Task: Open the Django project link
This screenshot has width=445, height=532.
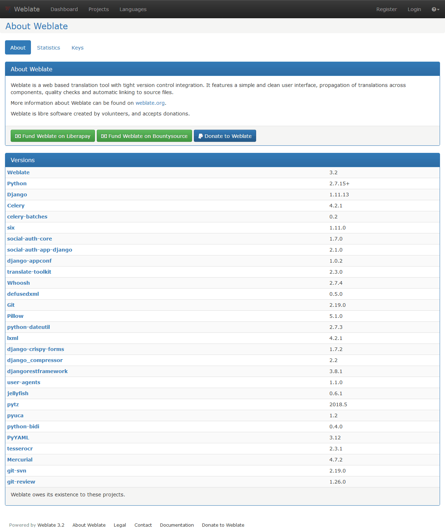Action: (17, 195)
